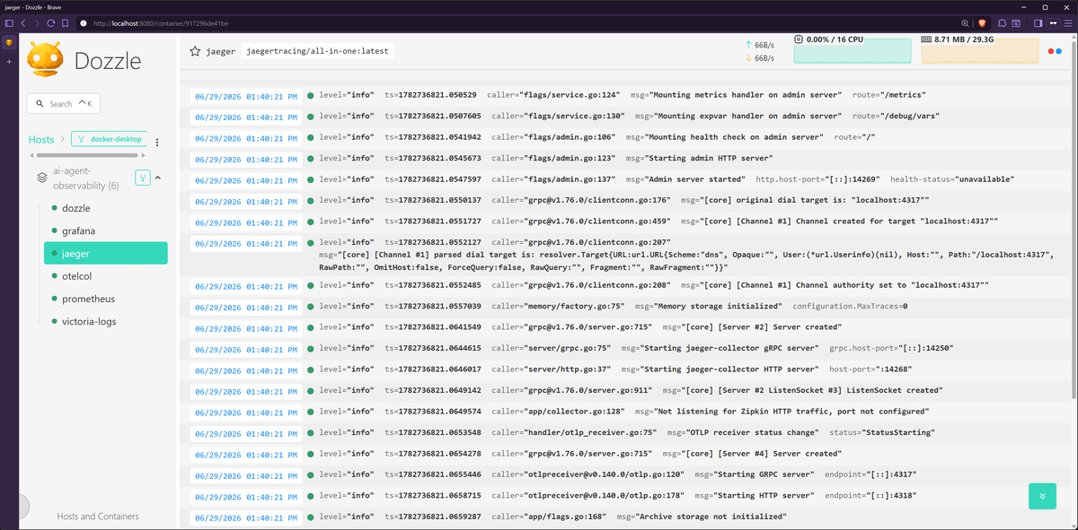
Task: Click the resolver.Target parsed dial target message
Action: point(686,261)
